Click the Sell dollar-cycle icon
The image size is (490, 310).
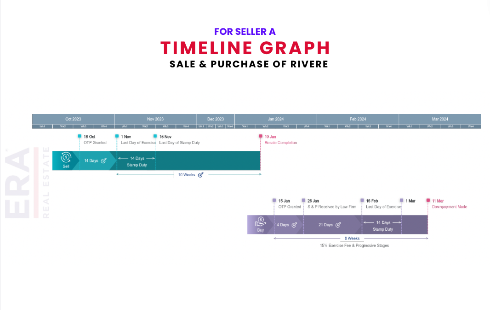[x=66, y=157]
